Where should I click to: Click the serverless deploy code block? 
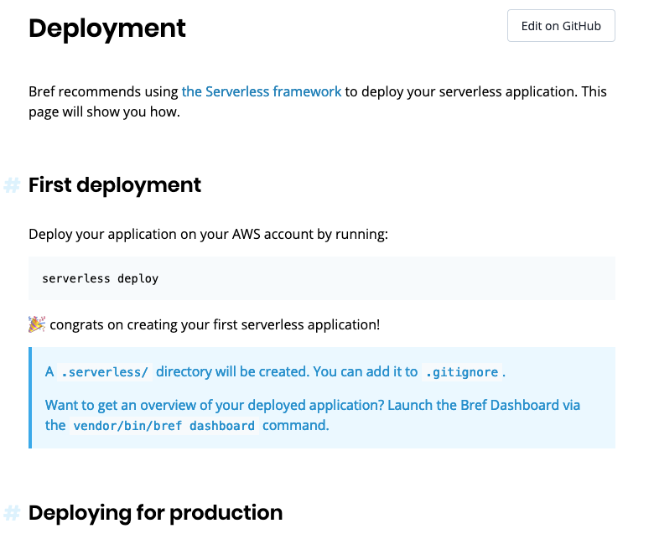[322, 278]
